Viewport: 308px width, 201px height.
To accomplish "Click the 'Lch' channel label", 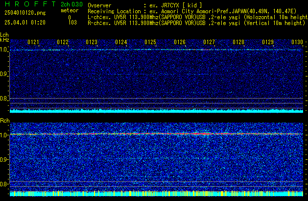I will click(4, 35).
